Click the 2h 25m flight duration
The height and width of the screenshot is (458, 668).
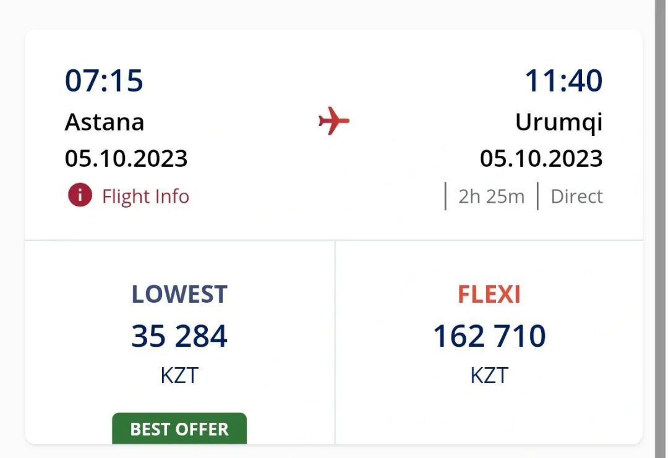pos(491,197)
